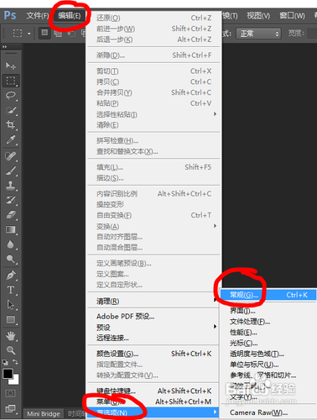This screenshot has height=420, width=317.
Task: Select the Eraser tool
Action: pos(11,215)
